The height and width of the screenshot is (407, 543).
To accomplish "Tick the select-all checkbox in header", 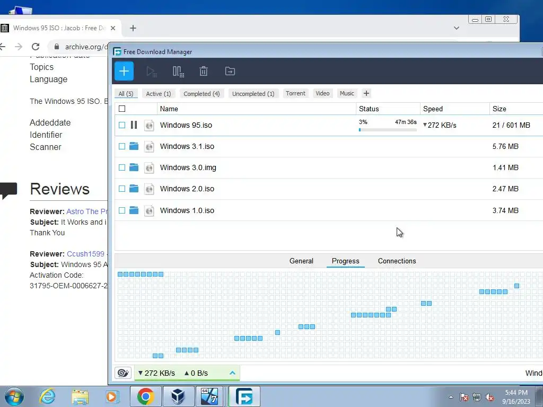I will (x=122, y=109).
